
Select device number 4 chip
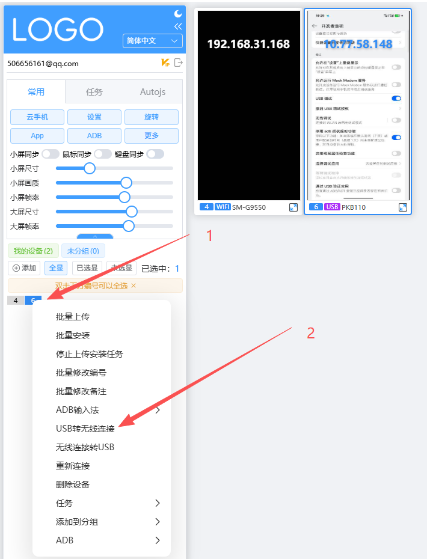coord(16,300)
